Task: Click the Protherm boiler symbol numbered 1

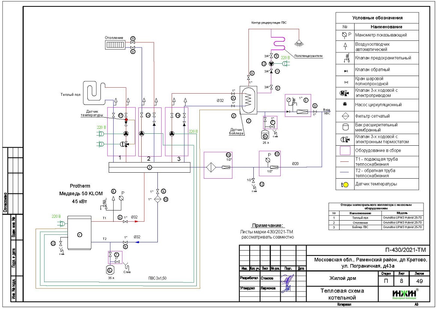Action: coord(79,234)
